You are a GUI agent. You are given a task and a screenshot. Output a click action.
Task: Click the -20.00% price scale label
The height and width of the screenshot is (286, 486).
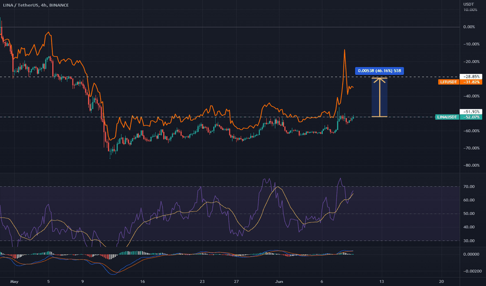(x=471, y=61)
